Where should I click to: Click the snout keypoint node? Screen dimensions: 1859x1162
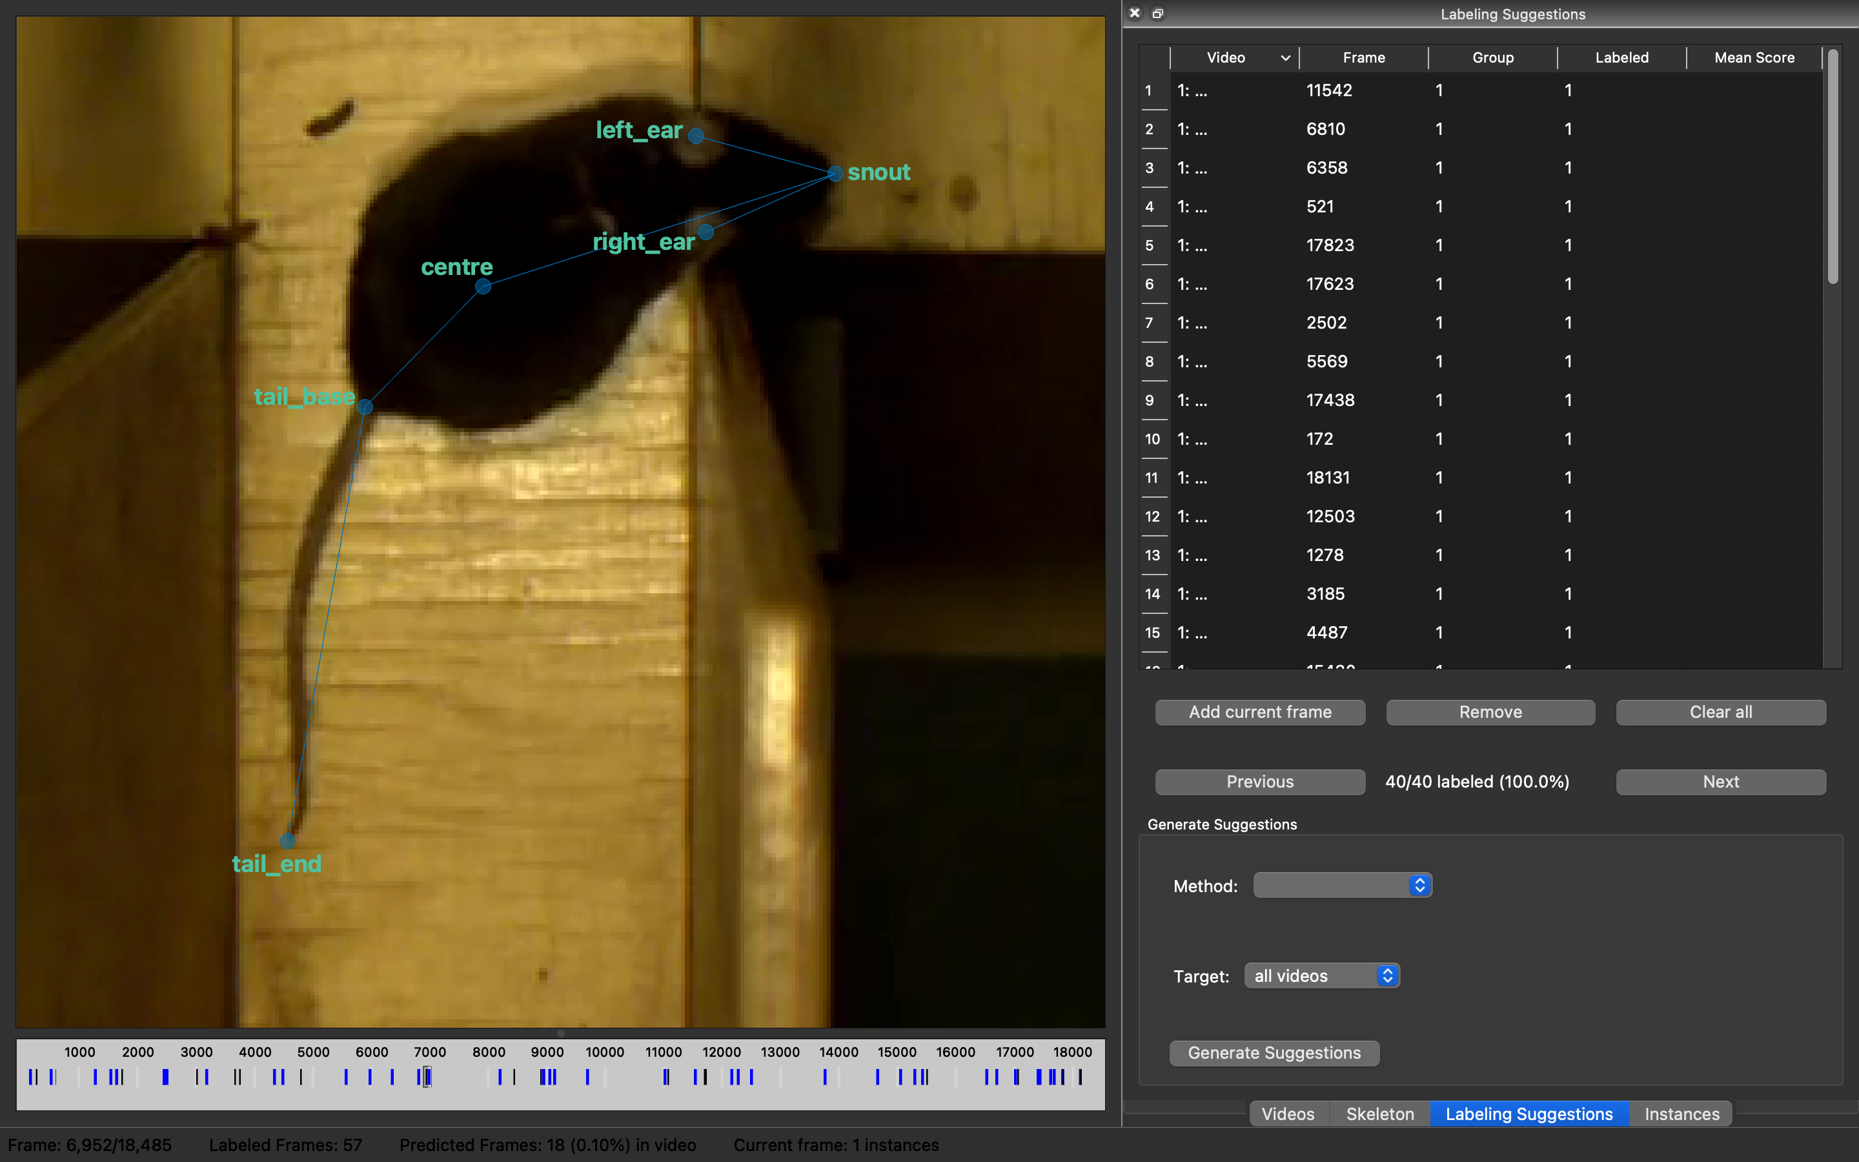pos(835,174)
